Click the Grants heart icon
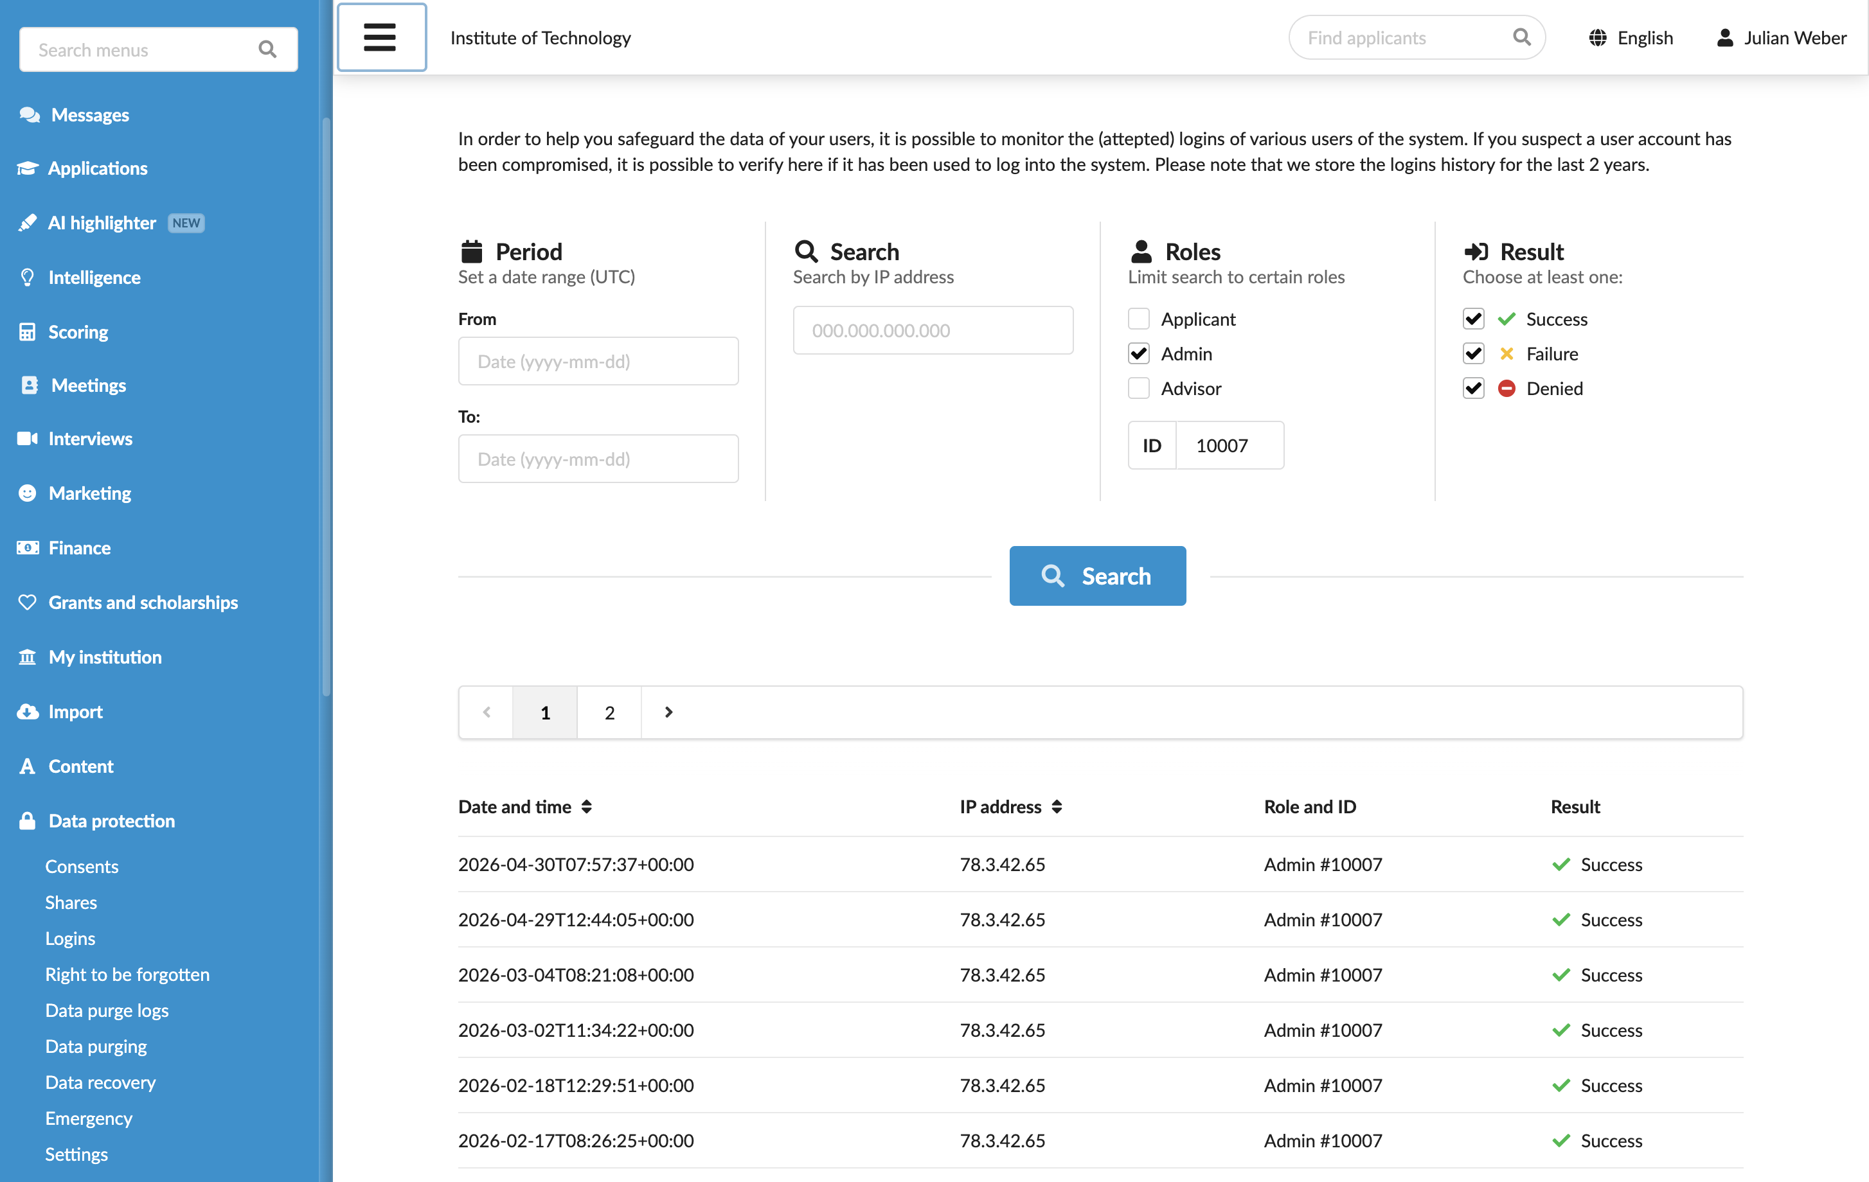This screenshot has width=1869, height=1182. tap(27, 602)
